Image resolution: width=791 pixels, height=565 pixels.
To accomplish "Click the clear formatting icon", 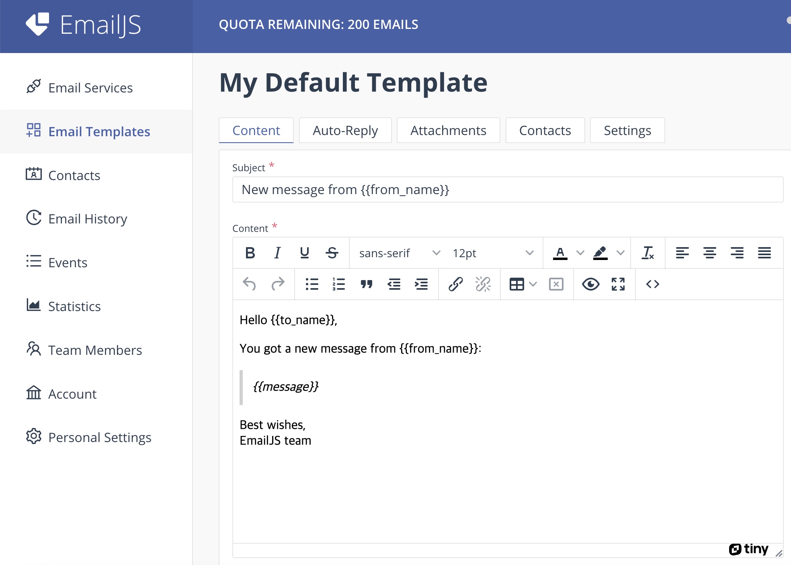I will click(648, 253).
